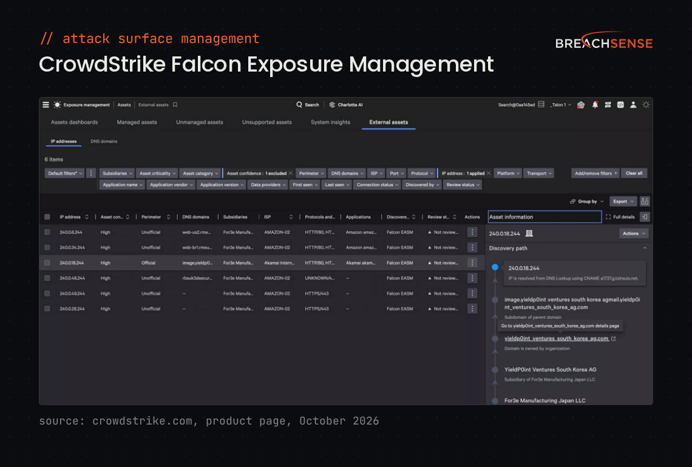
Task: Check the row for 240.0.18.244
Action: coord(47,263)
